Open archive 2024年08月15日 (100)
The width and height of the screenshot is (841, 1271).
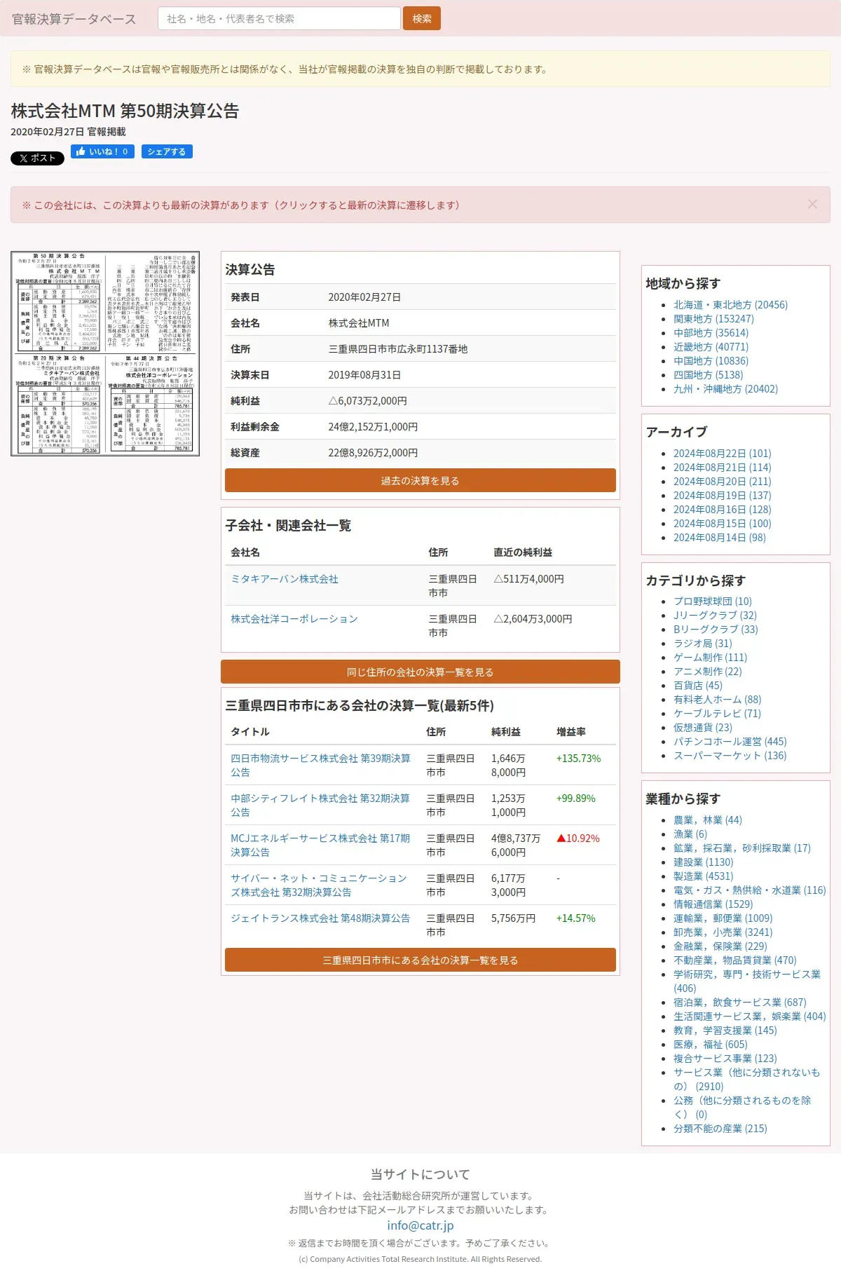(722, 524)
